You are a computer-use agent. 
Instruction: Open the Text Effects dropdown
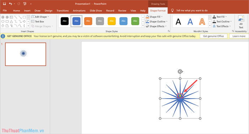coord(222,26)
